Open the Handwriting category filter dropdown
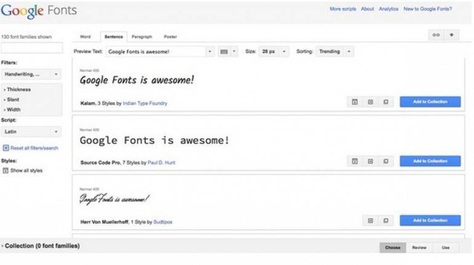This screenshot has width=474, height=265. [31, 74]
